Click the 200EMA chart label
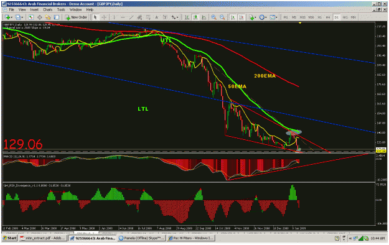The height and width of the screenshot is (245, 389). click(x=265, y=76)
